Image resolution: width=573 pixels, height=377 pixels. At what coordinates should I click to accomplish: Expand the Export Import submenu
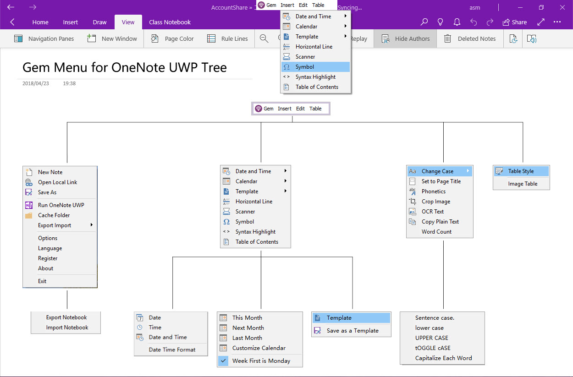[55, 225]
